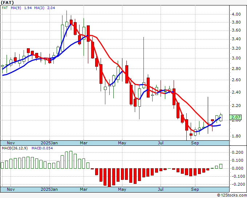Click the 3.20 price axis label
The width and height of the screenshot is (247, 198).
[236, 48]
